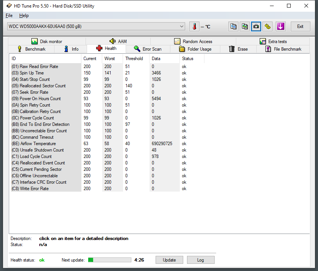This screenshot has height=271, width=318.
Task: Copy text info to clipboard icon
Action: click(x=234, y=26)
